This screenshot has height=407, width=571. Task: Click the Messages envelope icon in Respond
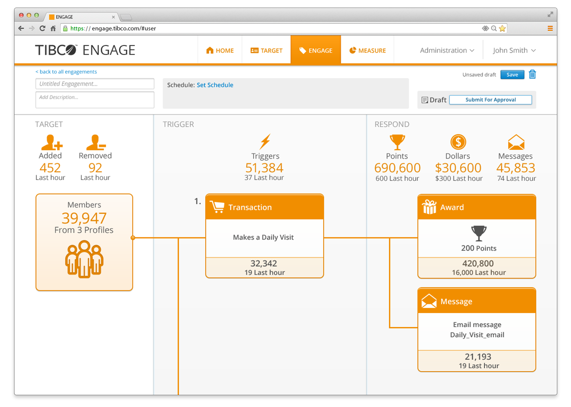point(516,142)
